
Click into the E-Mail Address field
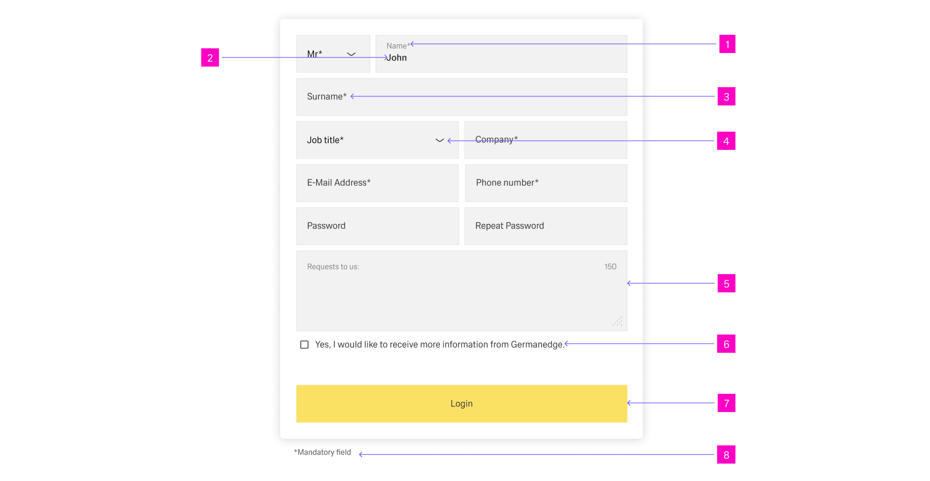point(377,183)
